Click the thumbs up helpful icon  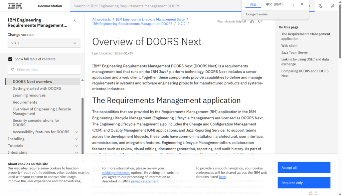coord(252,22)
